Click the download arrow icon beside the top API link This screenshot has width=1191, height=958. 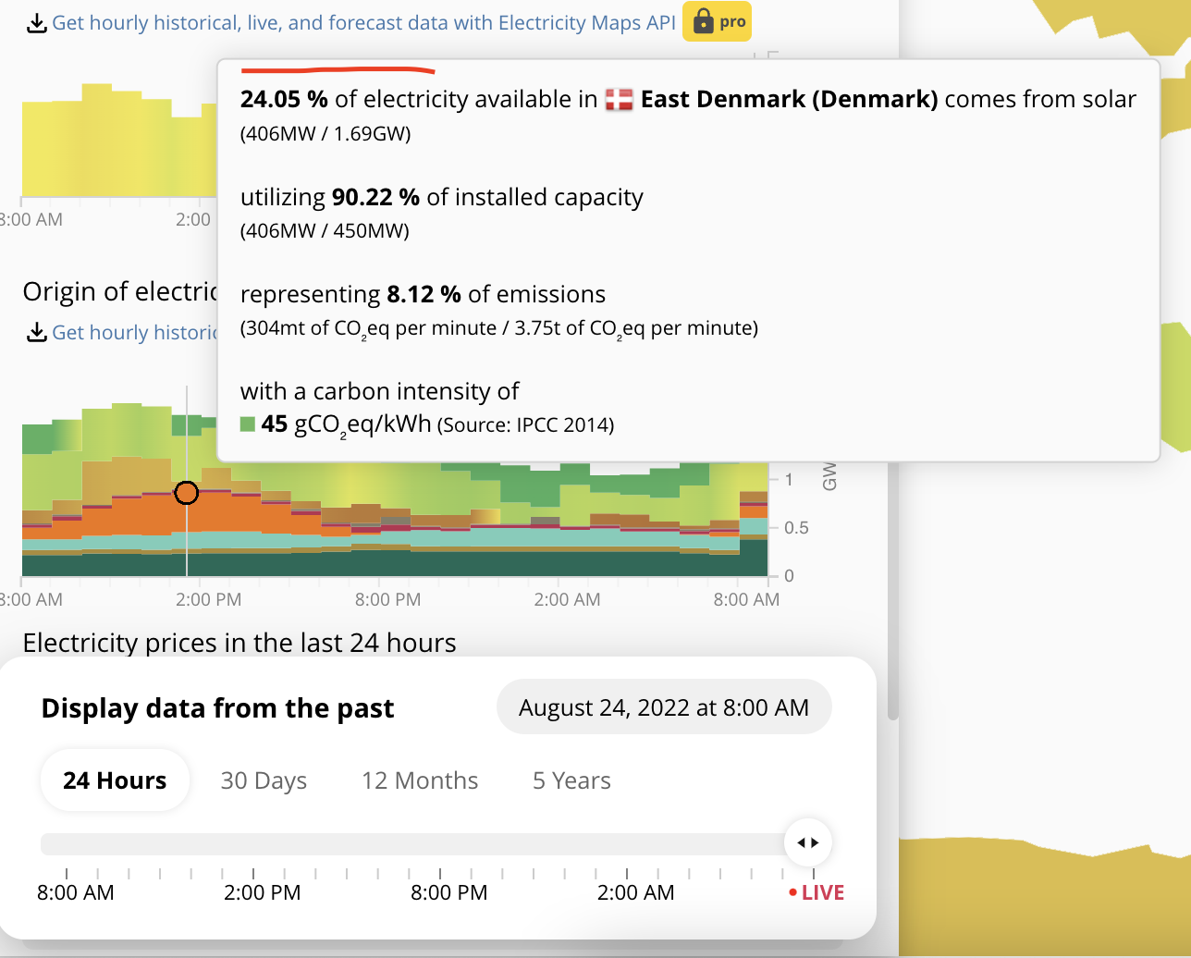click(36, 21)
